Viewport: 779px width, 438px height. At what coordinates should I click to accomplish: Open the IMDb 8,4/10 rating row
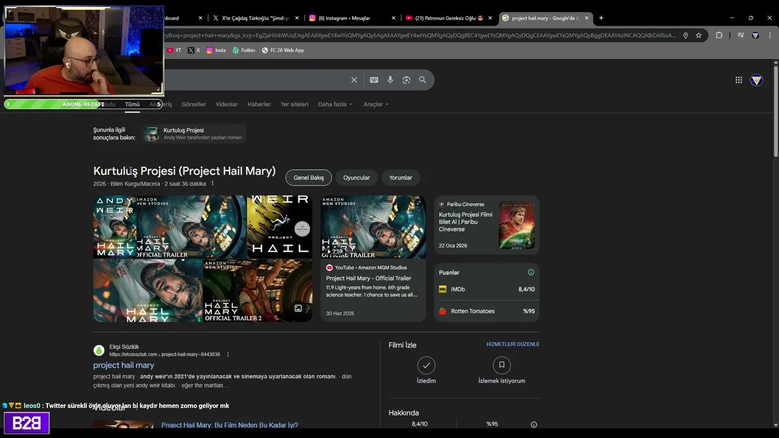[x=487, y=290]
